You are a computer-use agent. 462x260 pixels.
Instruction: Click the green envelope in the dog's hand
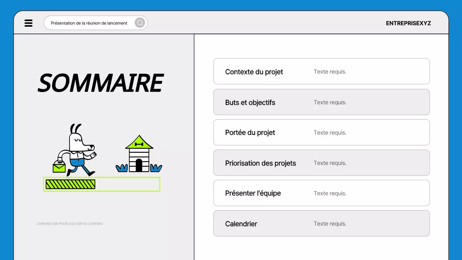click(x=59, y=166)
